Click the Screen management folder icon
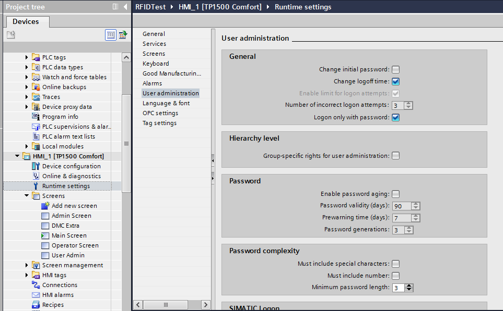 click(x=36, y=266)
